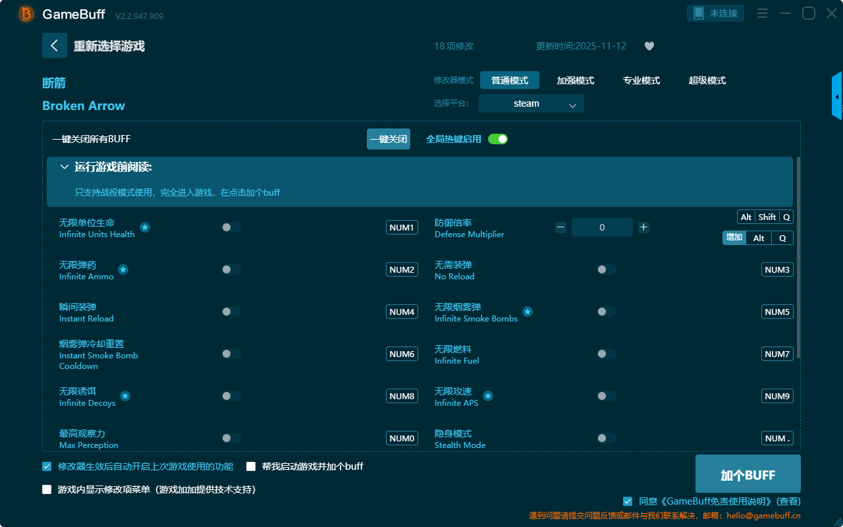Click the 一键关闭 button
843x527 pixels.
(388, 139)
